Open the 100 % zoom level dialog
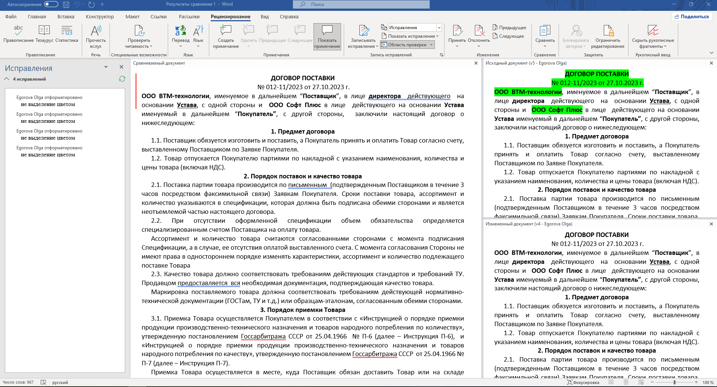This screenshot has width=717, height=387. coord(708,382)
